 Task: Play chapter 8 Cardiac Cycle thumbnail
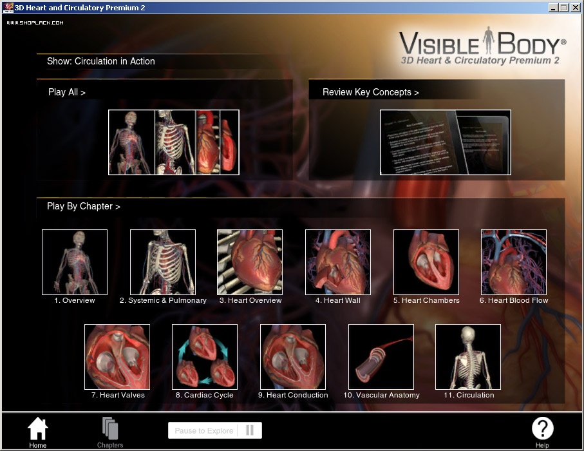pos(205,357)
